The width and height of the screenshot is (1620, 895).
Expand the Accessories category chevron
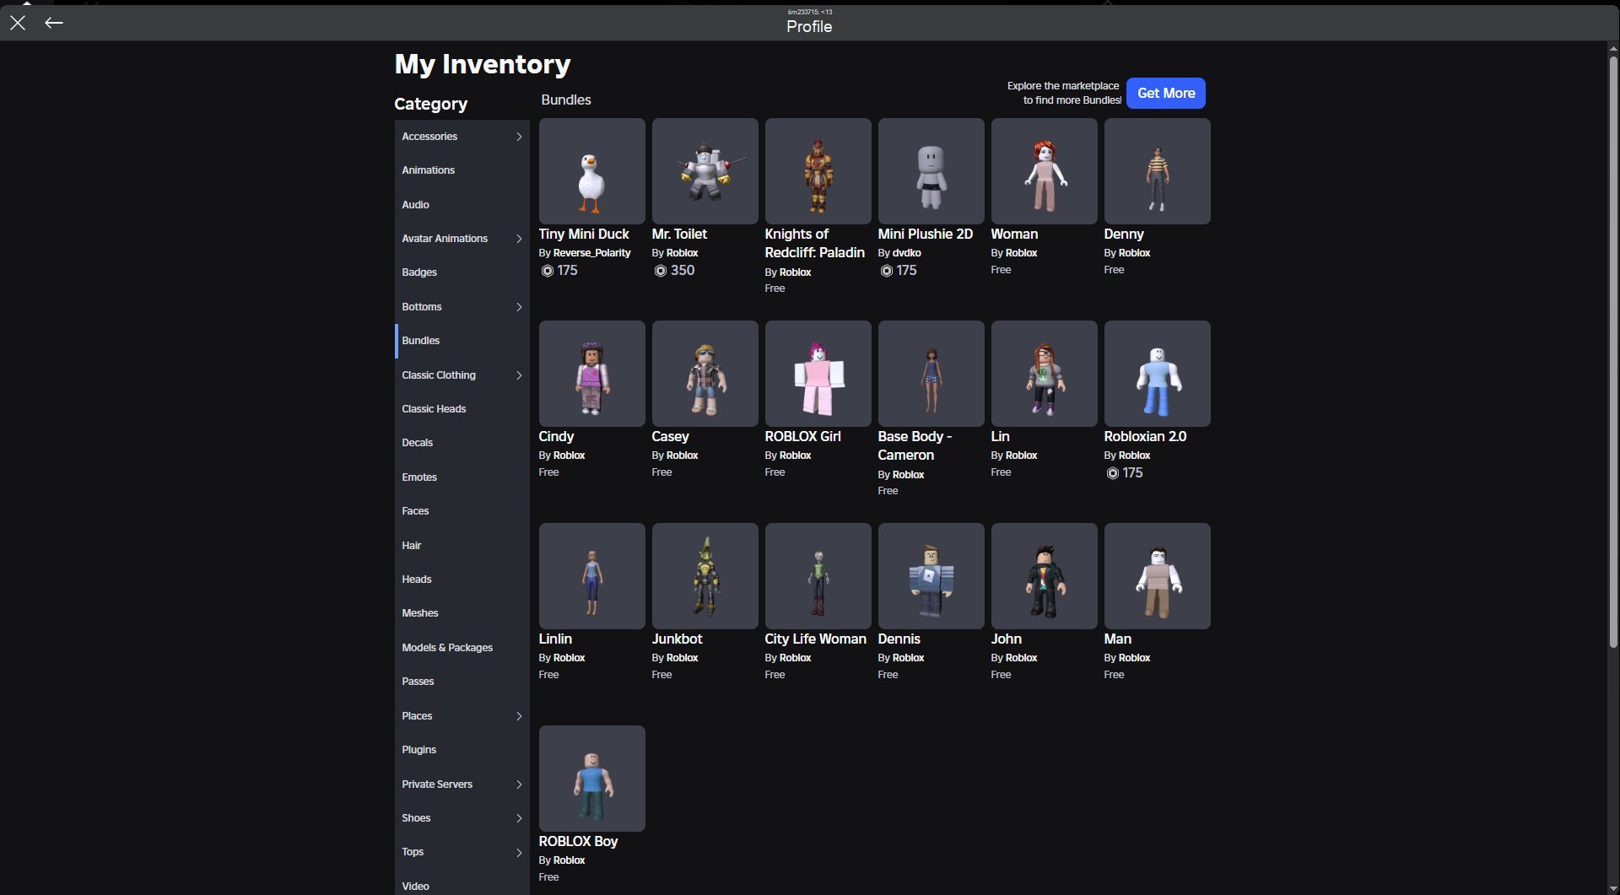pos(519,137)
